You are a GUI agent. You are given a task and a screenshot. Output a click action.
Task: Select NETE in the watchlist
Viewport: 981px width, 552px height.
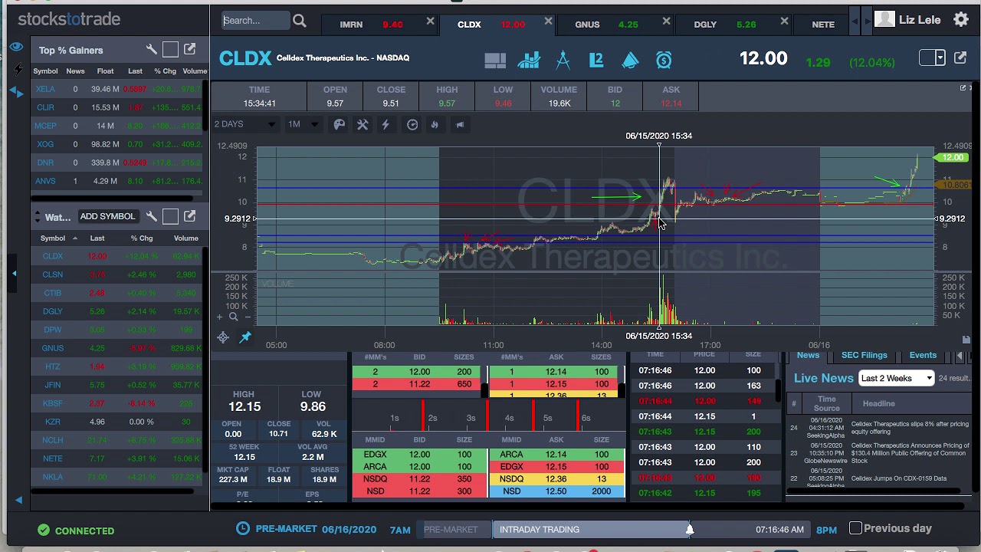click(53, 458)
